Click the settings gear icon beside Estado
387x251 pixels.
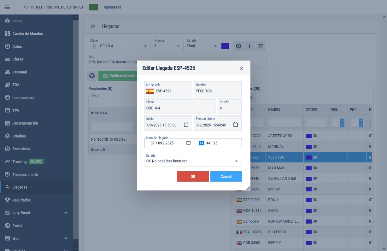tap(238, 46)
